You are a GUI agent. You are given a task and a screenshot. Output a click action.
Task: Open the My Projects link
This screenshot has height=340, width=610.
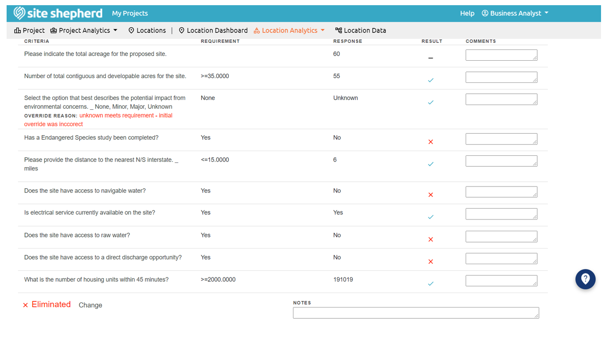(x=130, y=13)
